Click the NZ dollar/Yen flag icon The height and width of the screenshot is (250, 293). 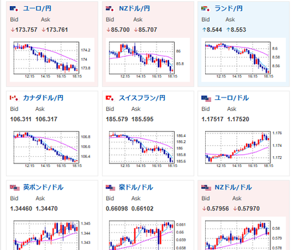[110, 9]
